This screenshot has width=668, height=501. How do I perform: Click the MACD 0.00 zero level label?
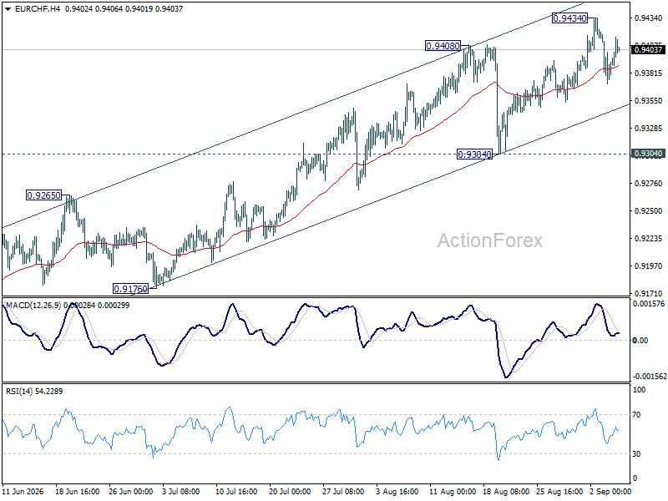[x=640, y=341]
